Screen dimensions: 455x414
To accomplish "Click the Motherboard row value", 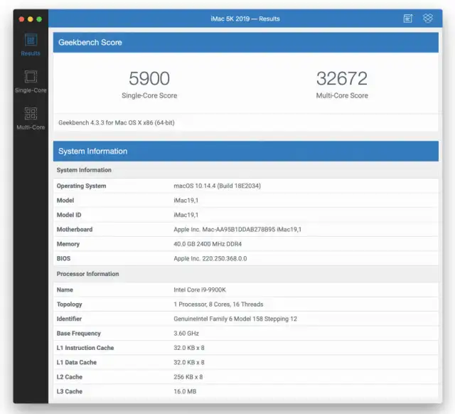I will pos(232,230).
